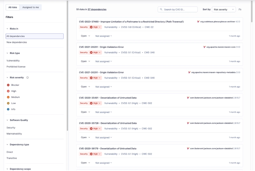Filter risks by Vulnerability type
255x171 pixels.
coord(13,61)
